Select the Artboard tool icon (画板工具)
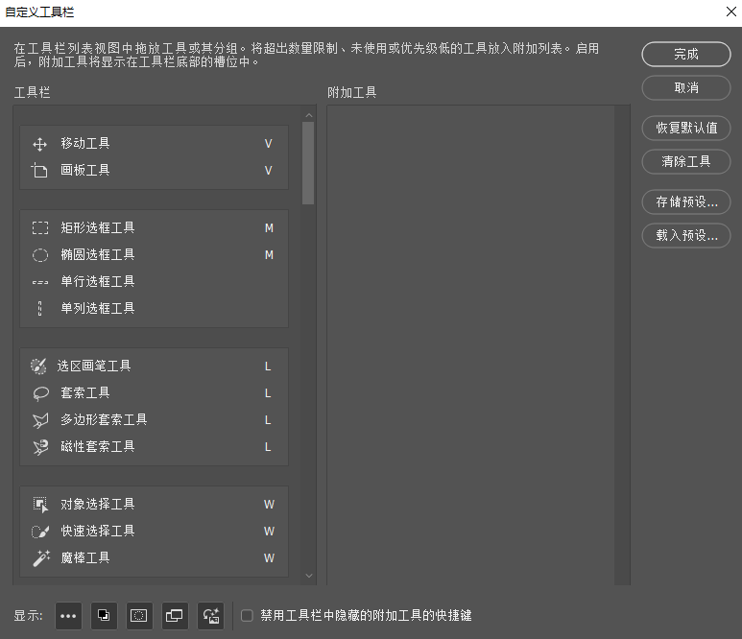 pos(39,170)
